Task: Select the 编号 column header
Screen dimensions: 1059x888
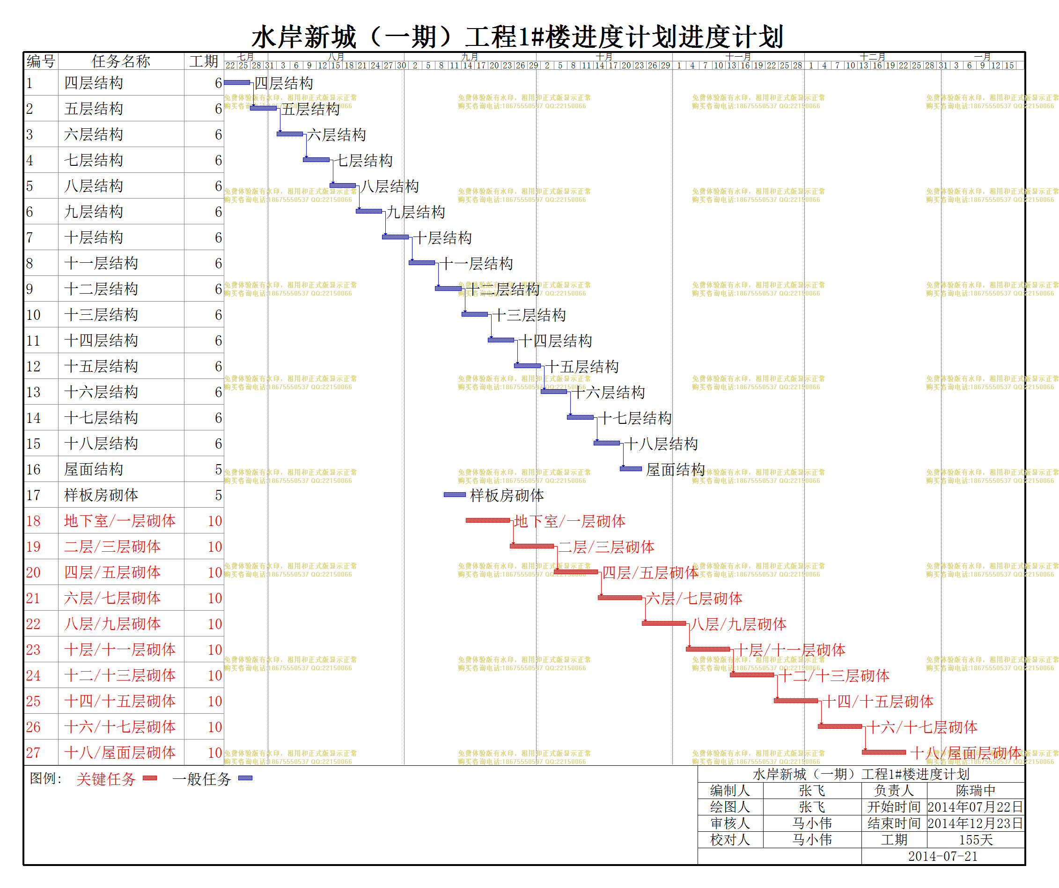Action: click(x=41, y=61)
